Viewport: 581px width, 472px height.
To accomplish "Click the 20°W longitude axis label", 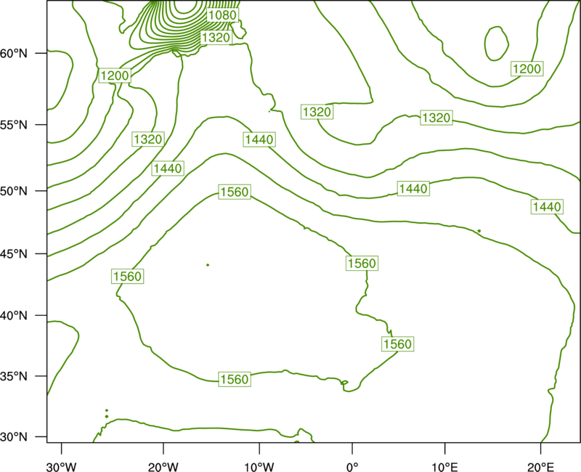I will coord(163,467).
